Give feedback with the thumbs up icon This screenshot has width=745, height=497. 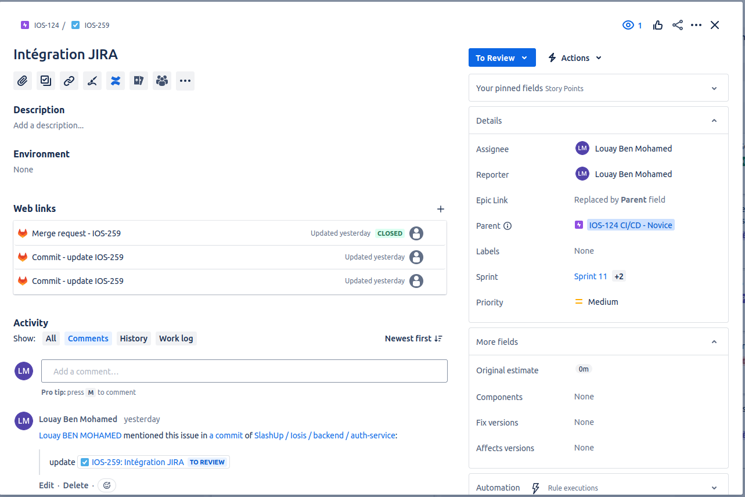coord(657,25)
